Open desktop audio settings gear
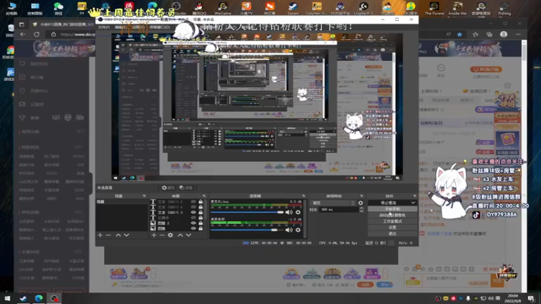 click(298, 230)
